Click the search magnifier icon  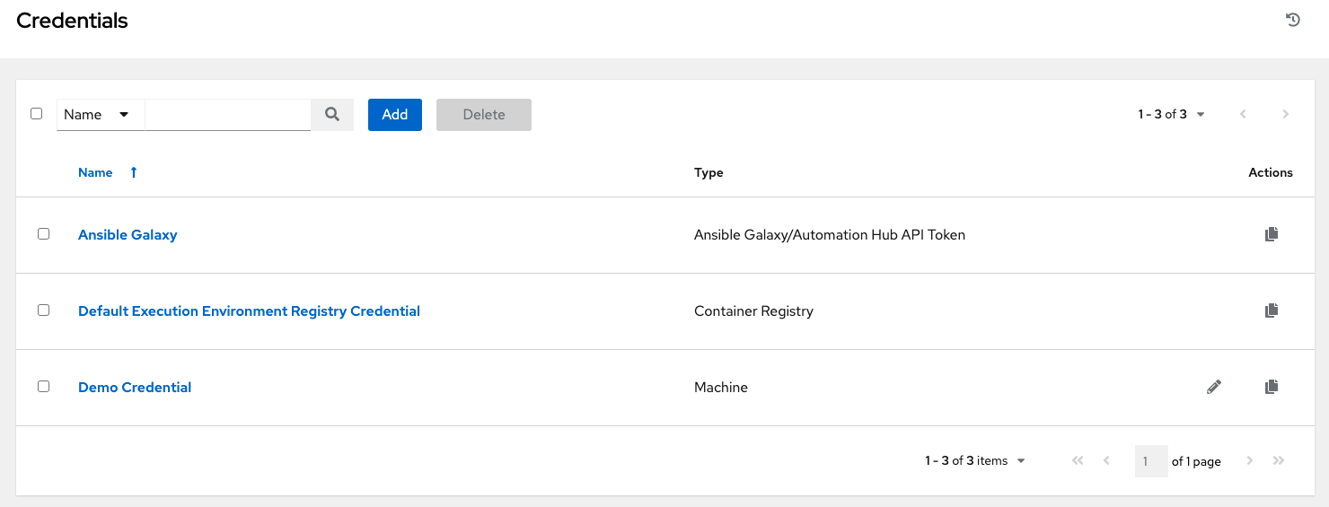tap(332, 114)
